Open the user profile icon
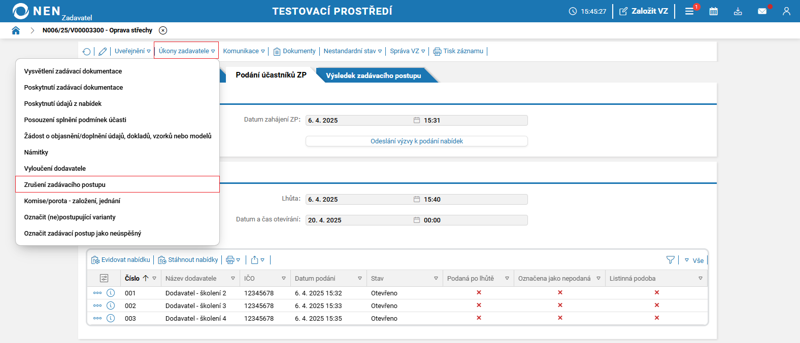The width and height of the screenshot is (800, 343). (786, 11)
